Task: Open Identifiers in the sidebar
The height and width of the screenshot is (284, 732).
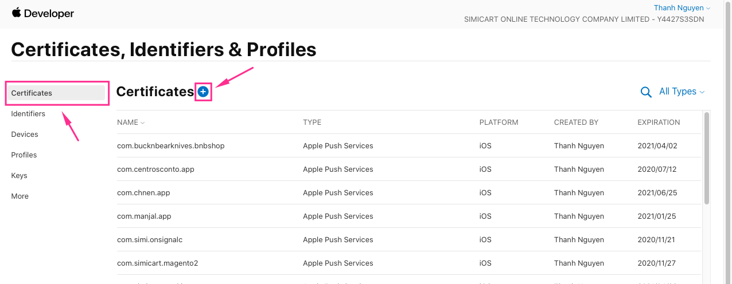Action: click(x=28, y=113)
